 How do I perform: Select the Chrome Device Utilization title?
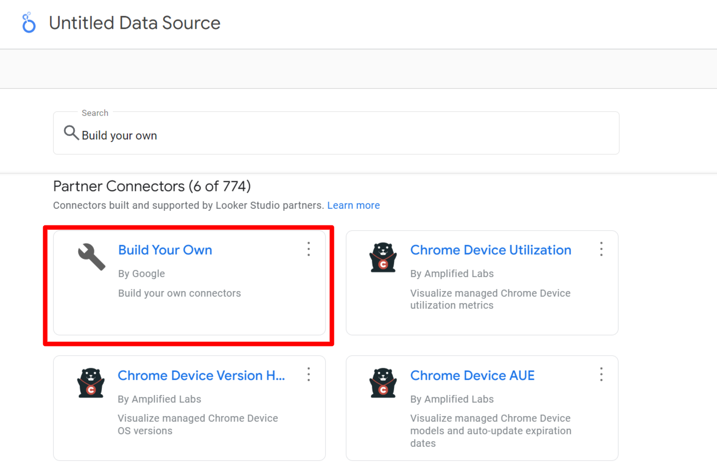coord(491,250)
